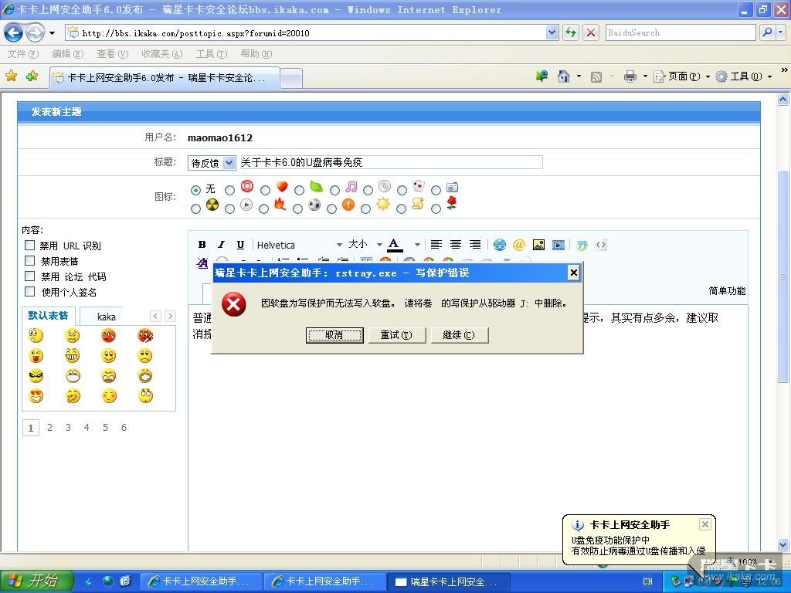Insert a video with film icon

558,245
